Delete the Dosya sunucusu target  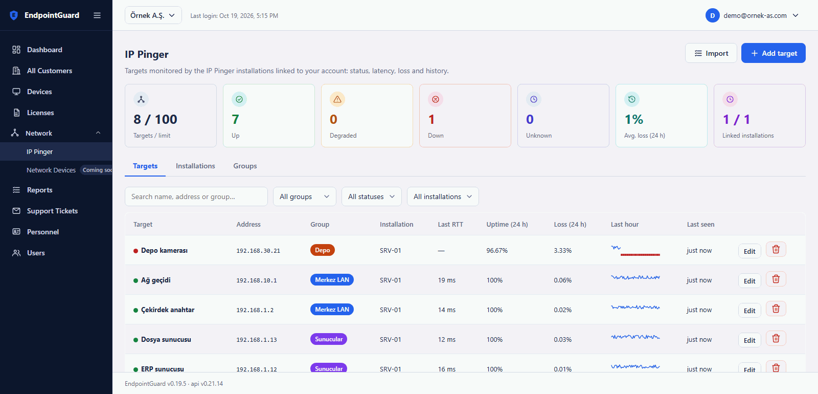[x=776, y=339]
